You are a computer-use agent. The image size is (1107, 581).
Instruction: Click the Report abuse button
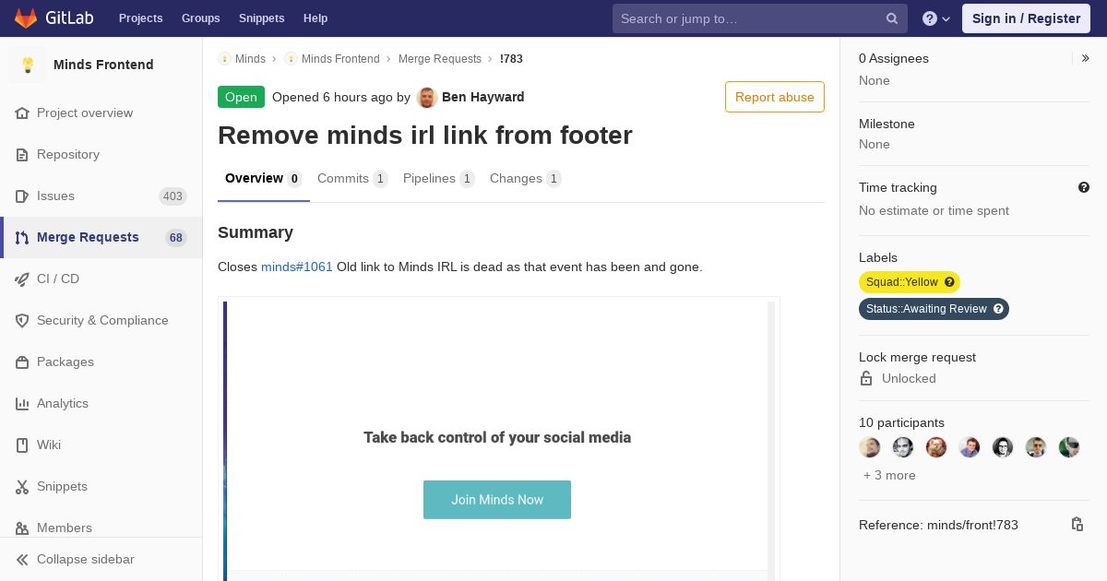(x=775, y=97)
